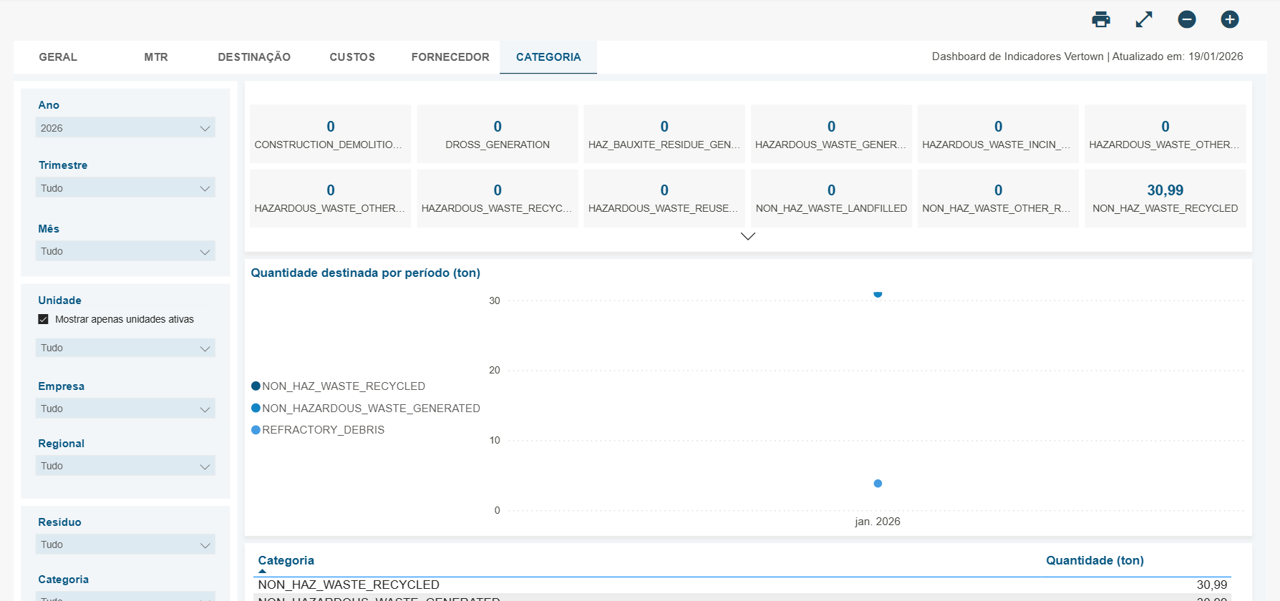This screenshot has height=601, width=1280.
Task: Select the HAZARDOUS_WASTE_RECYC... card
Action: [x=498, y=198]
